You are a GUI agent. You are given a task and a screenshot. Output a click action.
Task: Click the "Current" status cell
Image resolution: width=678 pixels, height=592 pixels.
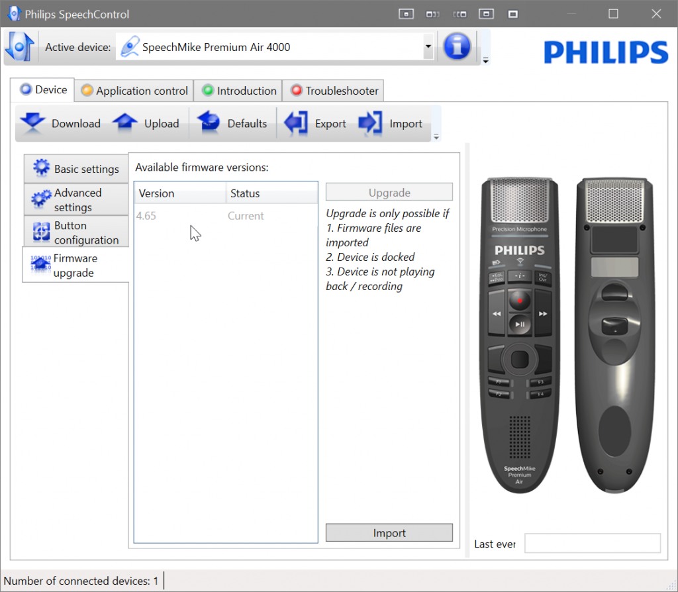coord(246,216)
